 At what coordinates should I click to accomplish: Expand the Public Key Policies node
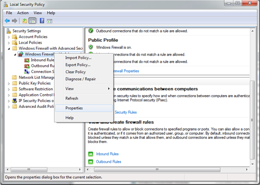9,84
